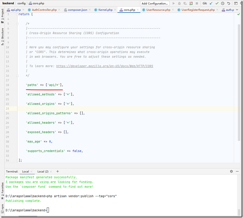Click 'exposed_headers' on line 28

click(41, 132)
